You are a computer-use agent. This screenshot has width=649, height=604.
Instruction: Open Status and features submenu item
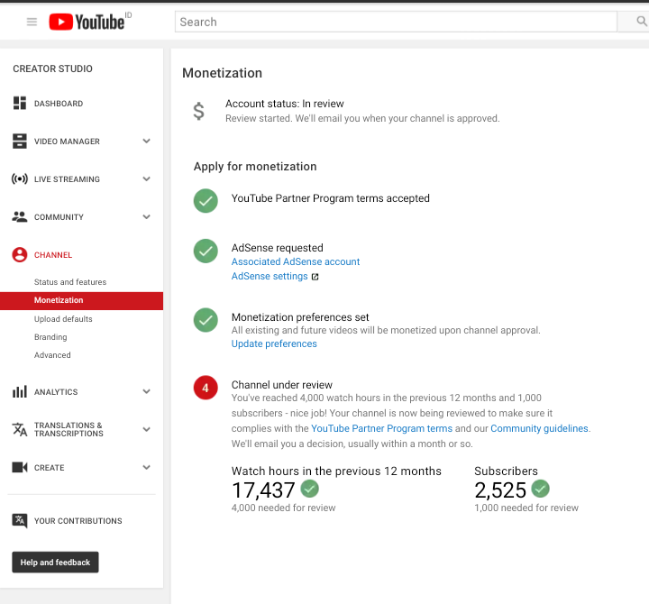[70, 282]
